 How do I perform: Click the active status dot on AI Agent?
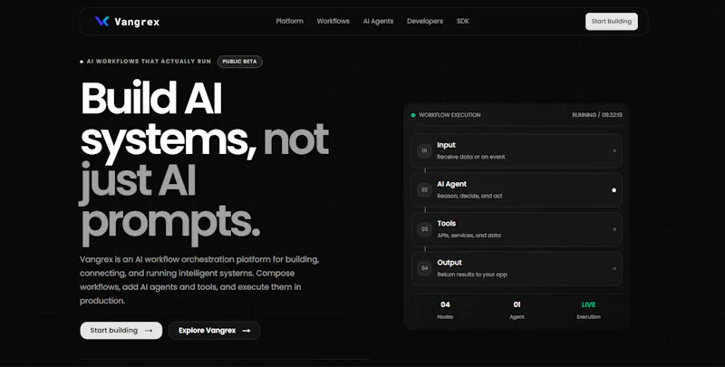614,190
